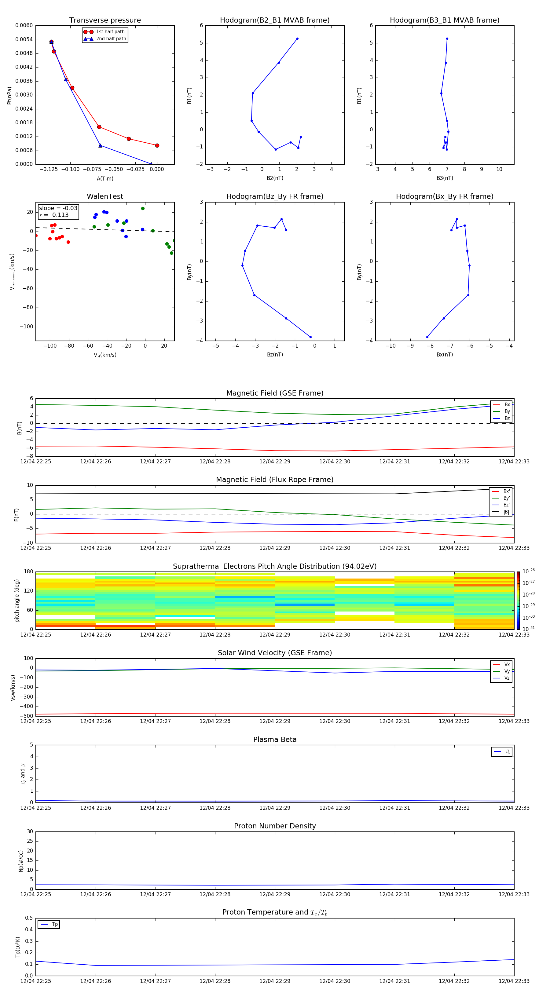Select the 'B3(nT)' x-axis label
550x1008 pixels.
pyautogui.click(x=445, y=178)
